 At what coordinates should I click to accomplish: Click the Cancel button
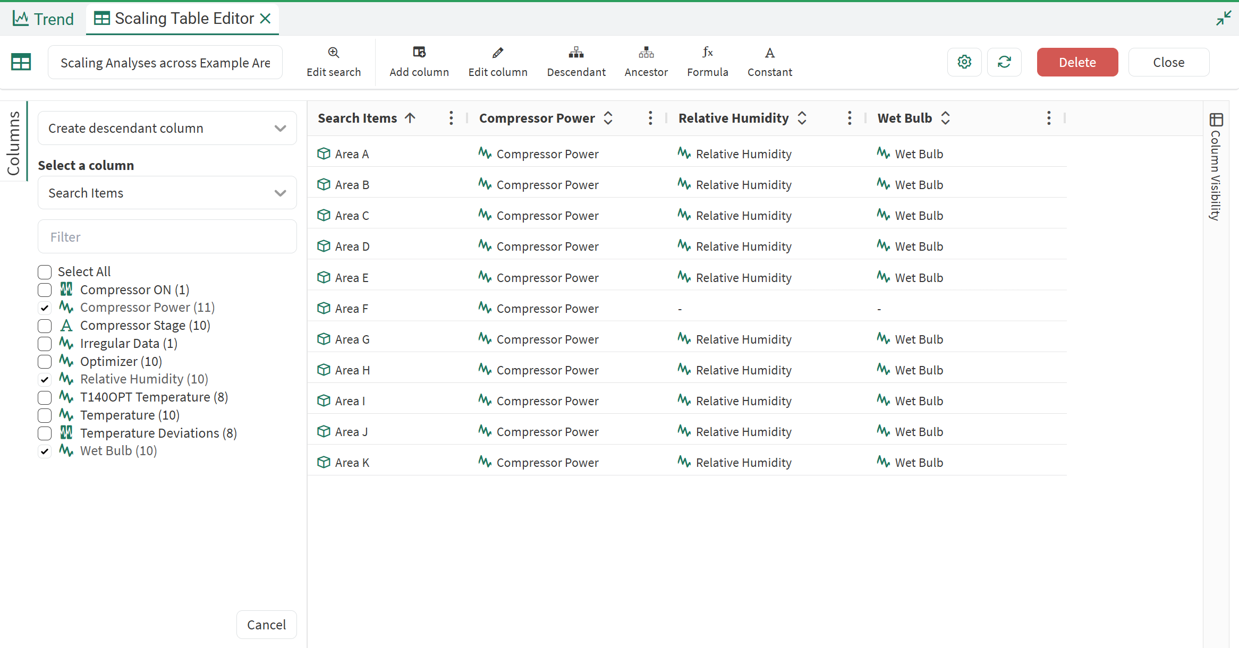point(266,625)
